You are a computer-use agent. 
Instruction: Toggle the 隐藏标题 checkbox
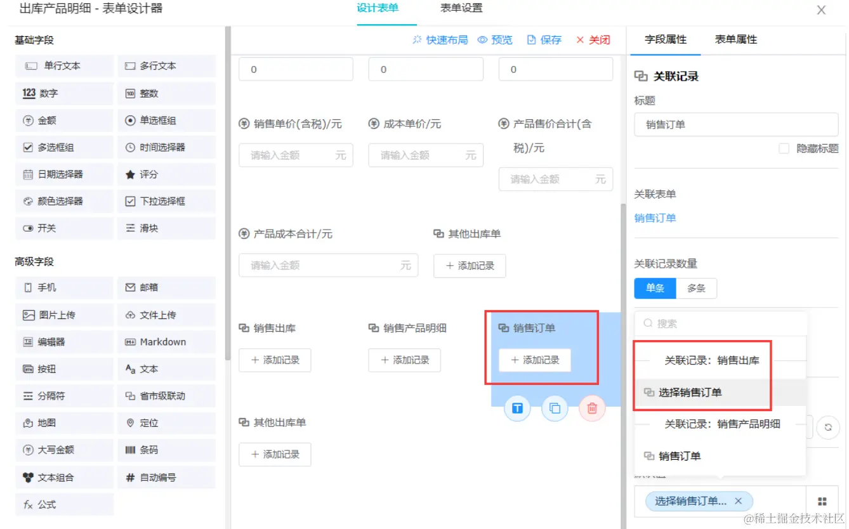784,148
